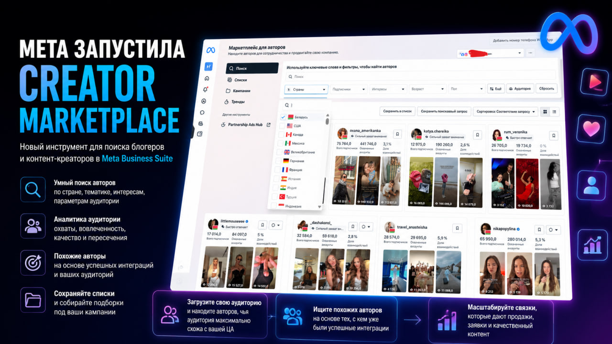Screen dimensions: 612x344
Task: Click the country list scrollbar thumb
Action: [328, 121]
